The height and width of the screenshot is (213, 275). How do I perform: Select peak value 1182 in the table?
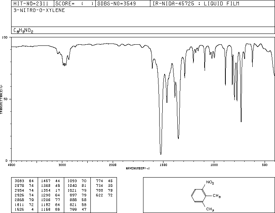[x=46, y=205]
